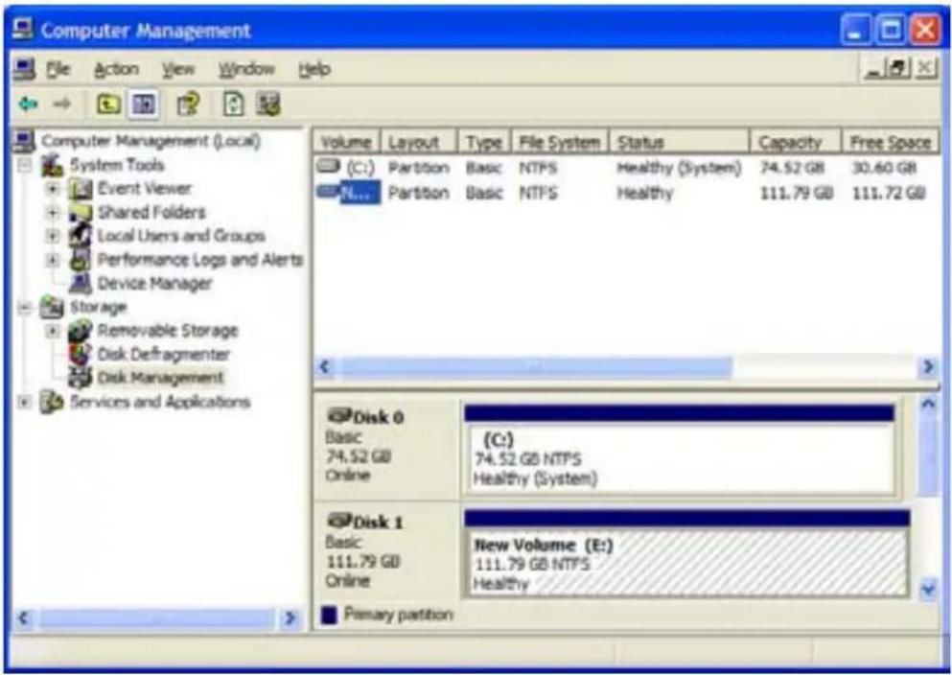Click the last toolbar icon after Refresh
Screen dimensions: 952x675
(x=267, y=105)
